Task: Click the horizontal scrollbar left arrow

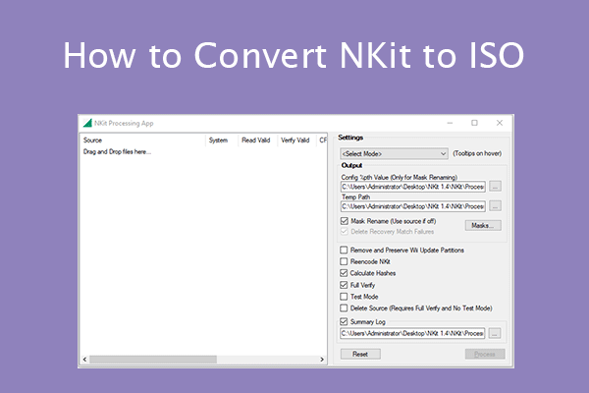Action: (84, 360)
